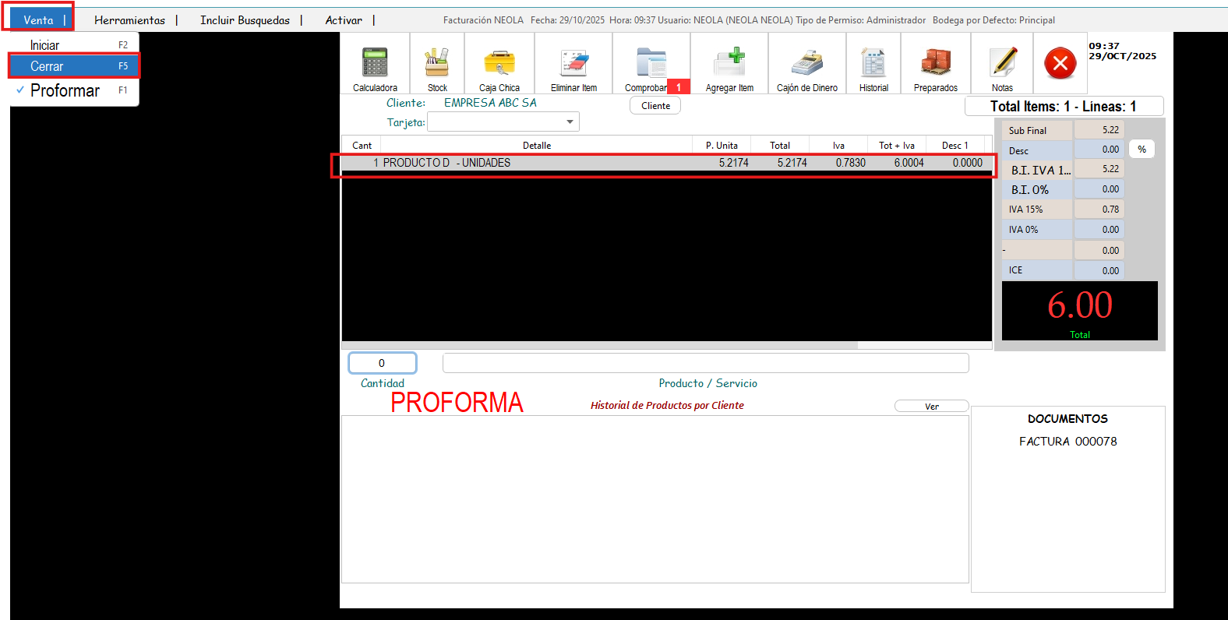Screen dimensions: 1228x620
Task: Click the Preparados icon
Action: 936,64
